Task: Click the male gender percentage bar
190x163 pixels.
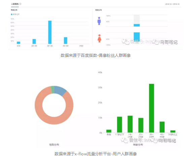Action: click(137, 25)
